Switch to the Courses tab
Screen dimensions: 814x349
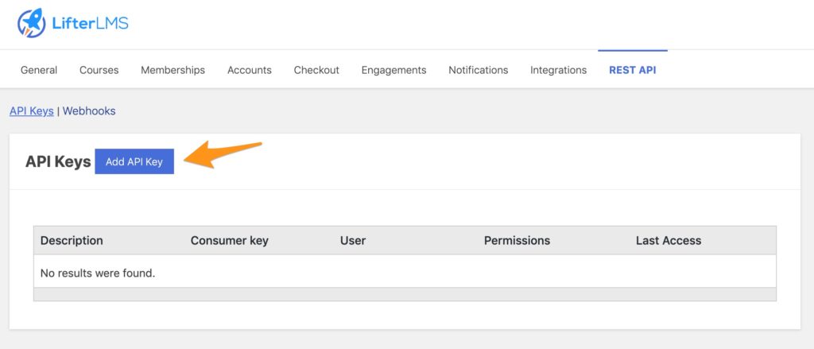point(99,70)
